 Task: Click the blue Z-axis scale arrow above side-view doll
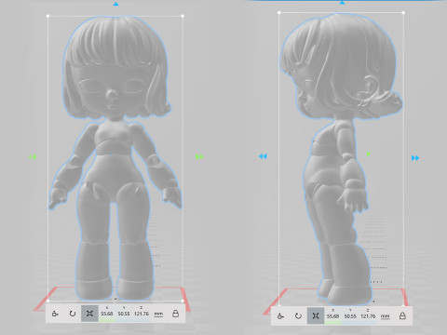pyautogui.click(x=342, y=3)
